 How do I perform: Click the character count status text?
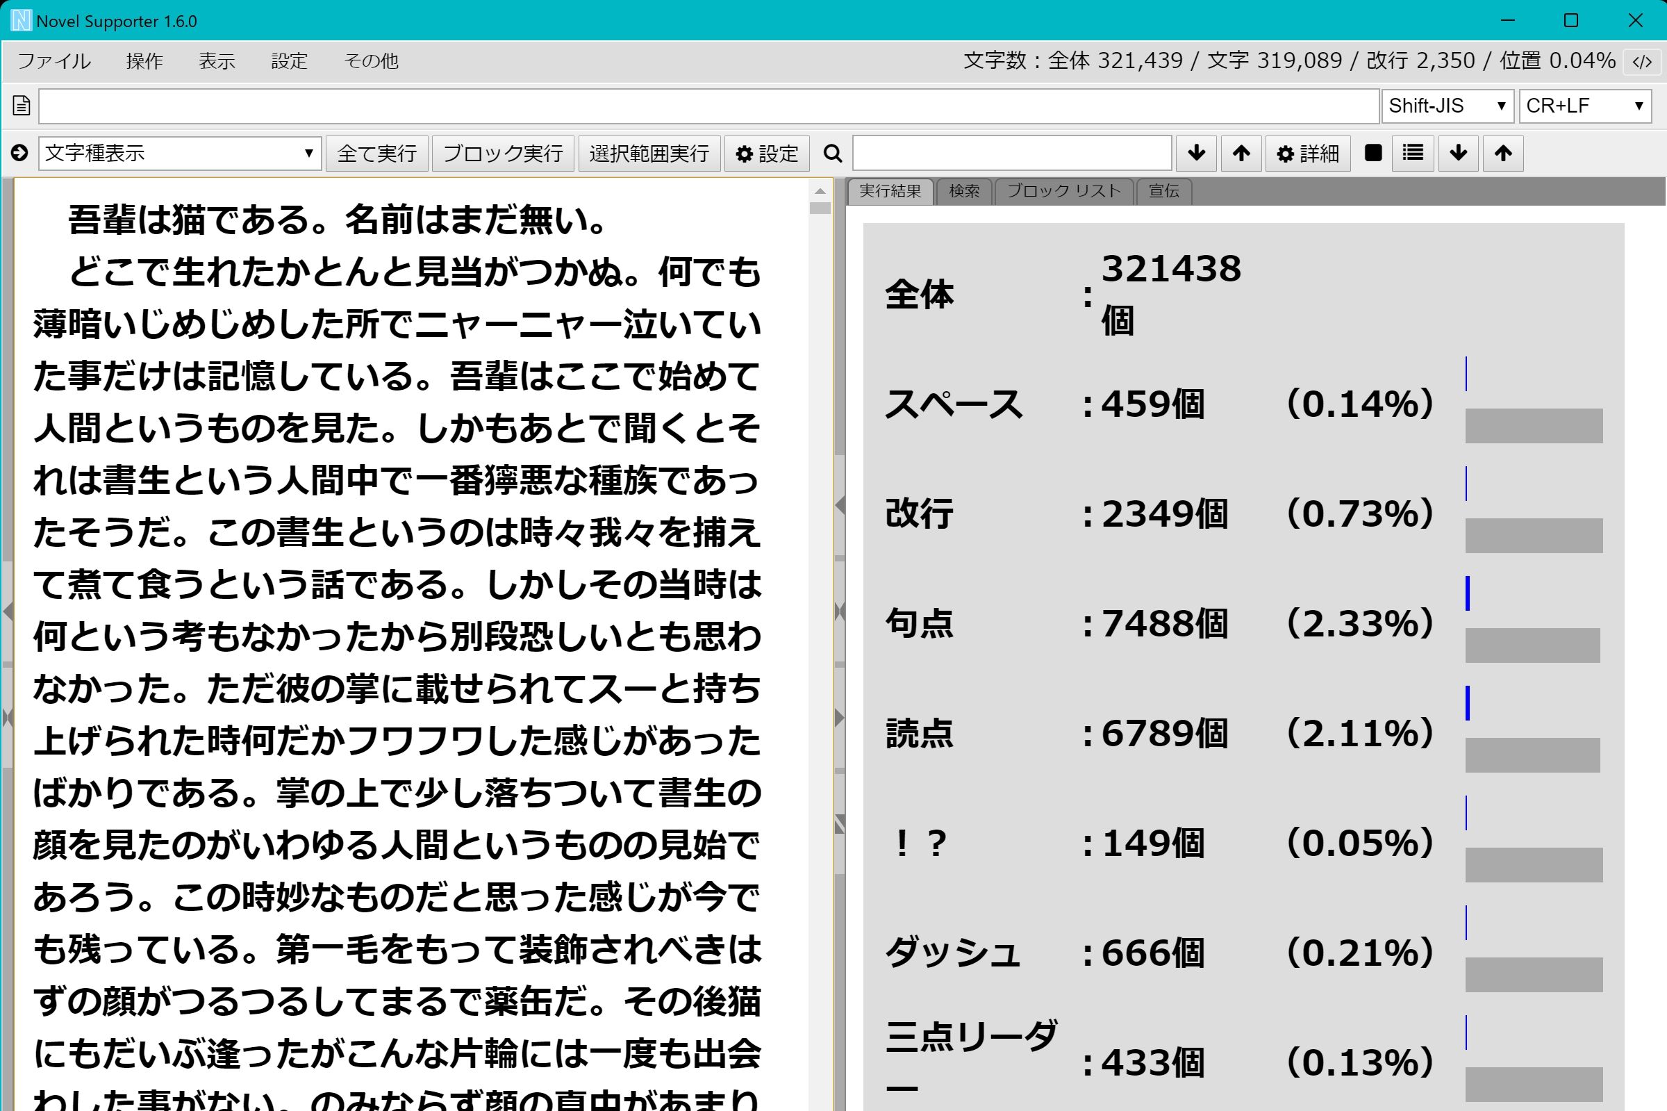[x=1290, y=61]
